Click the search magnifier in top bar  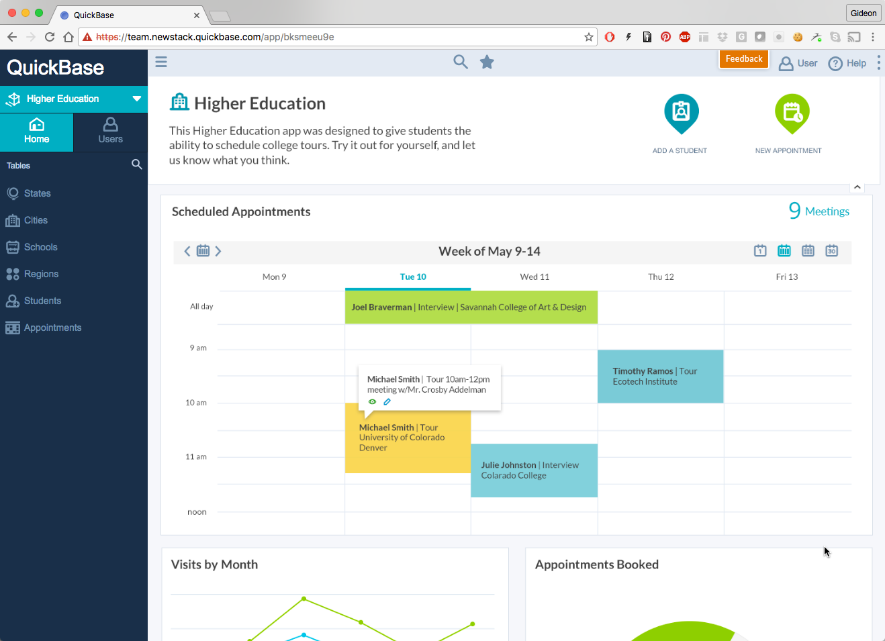tap(461, 62)
